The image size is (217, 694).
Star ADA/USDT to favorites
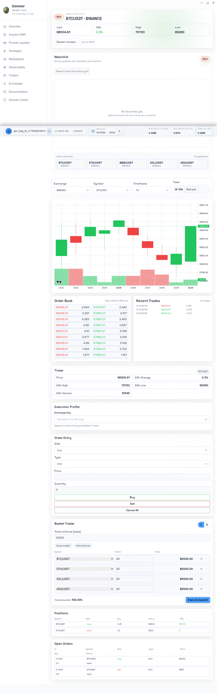click(204, 164)
